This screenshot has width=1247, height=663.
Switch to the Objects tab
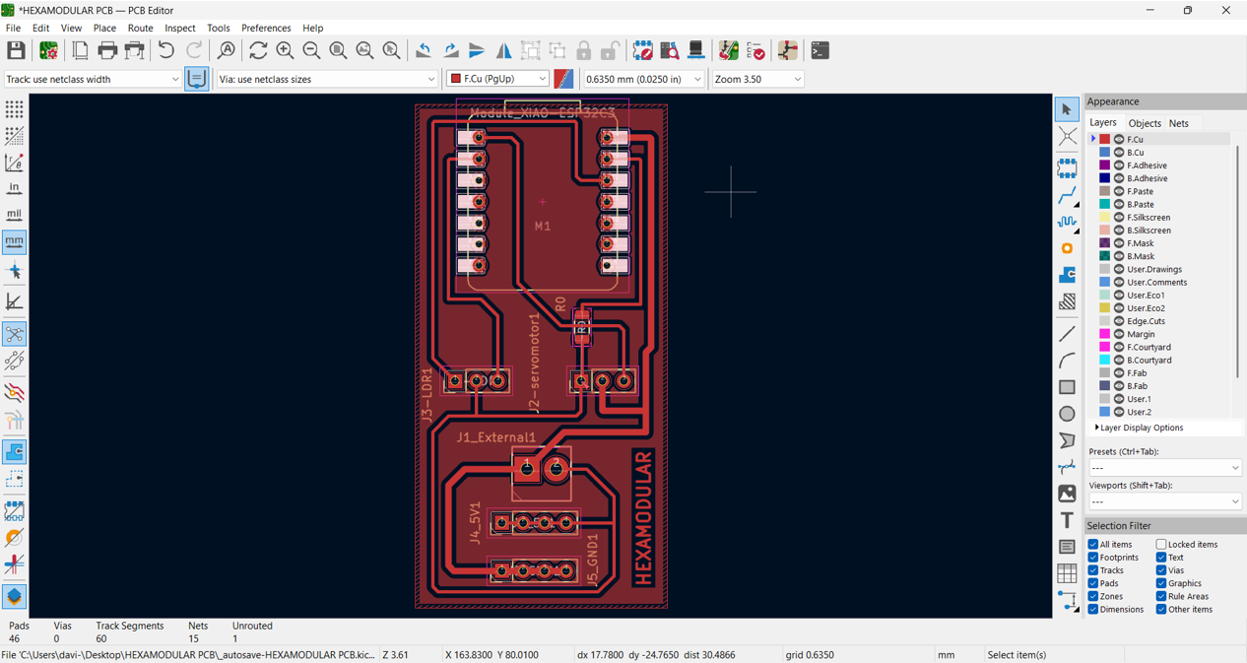[1145, 124]
